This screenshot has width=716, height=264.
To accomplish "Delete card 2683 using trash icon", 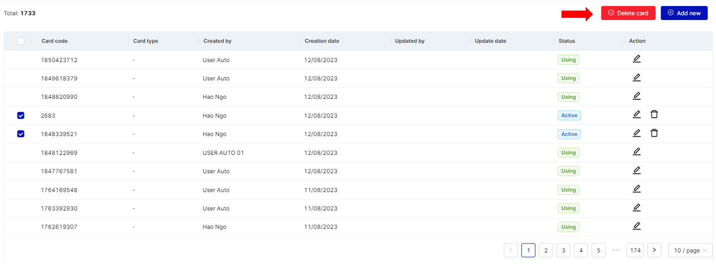I will pos(654,114).
